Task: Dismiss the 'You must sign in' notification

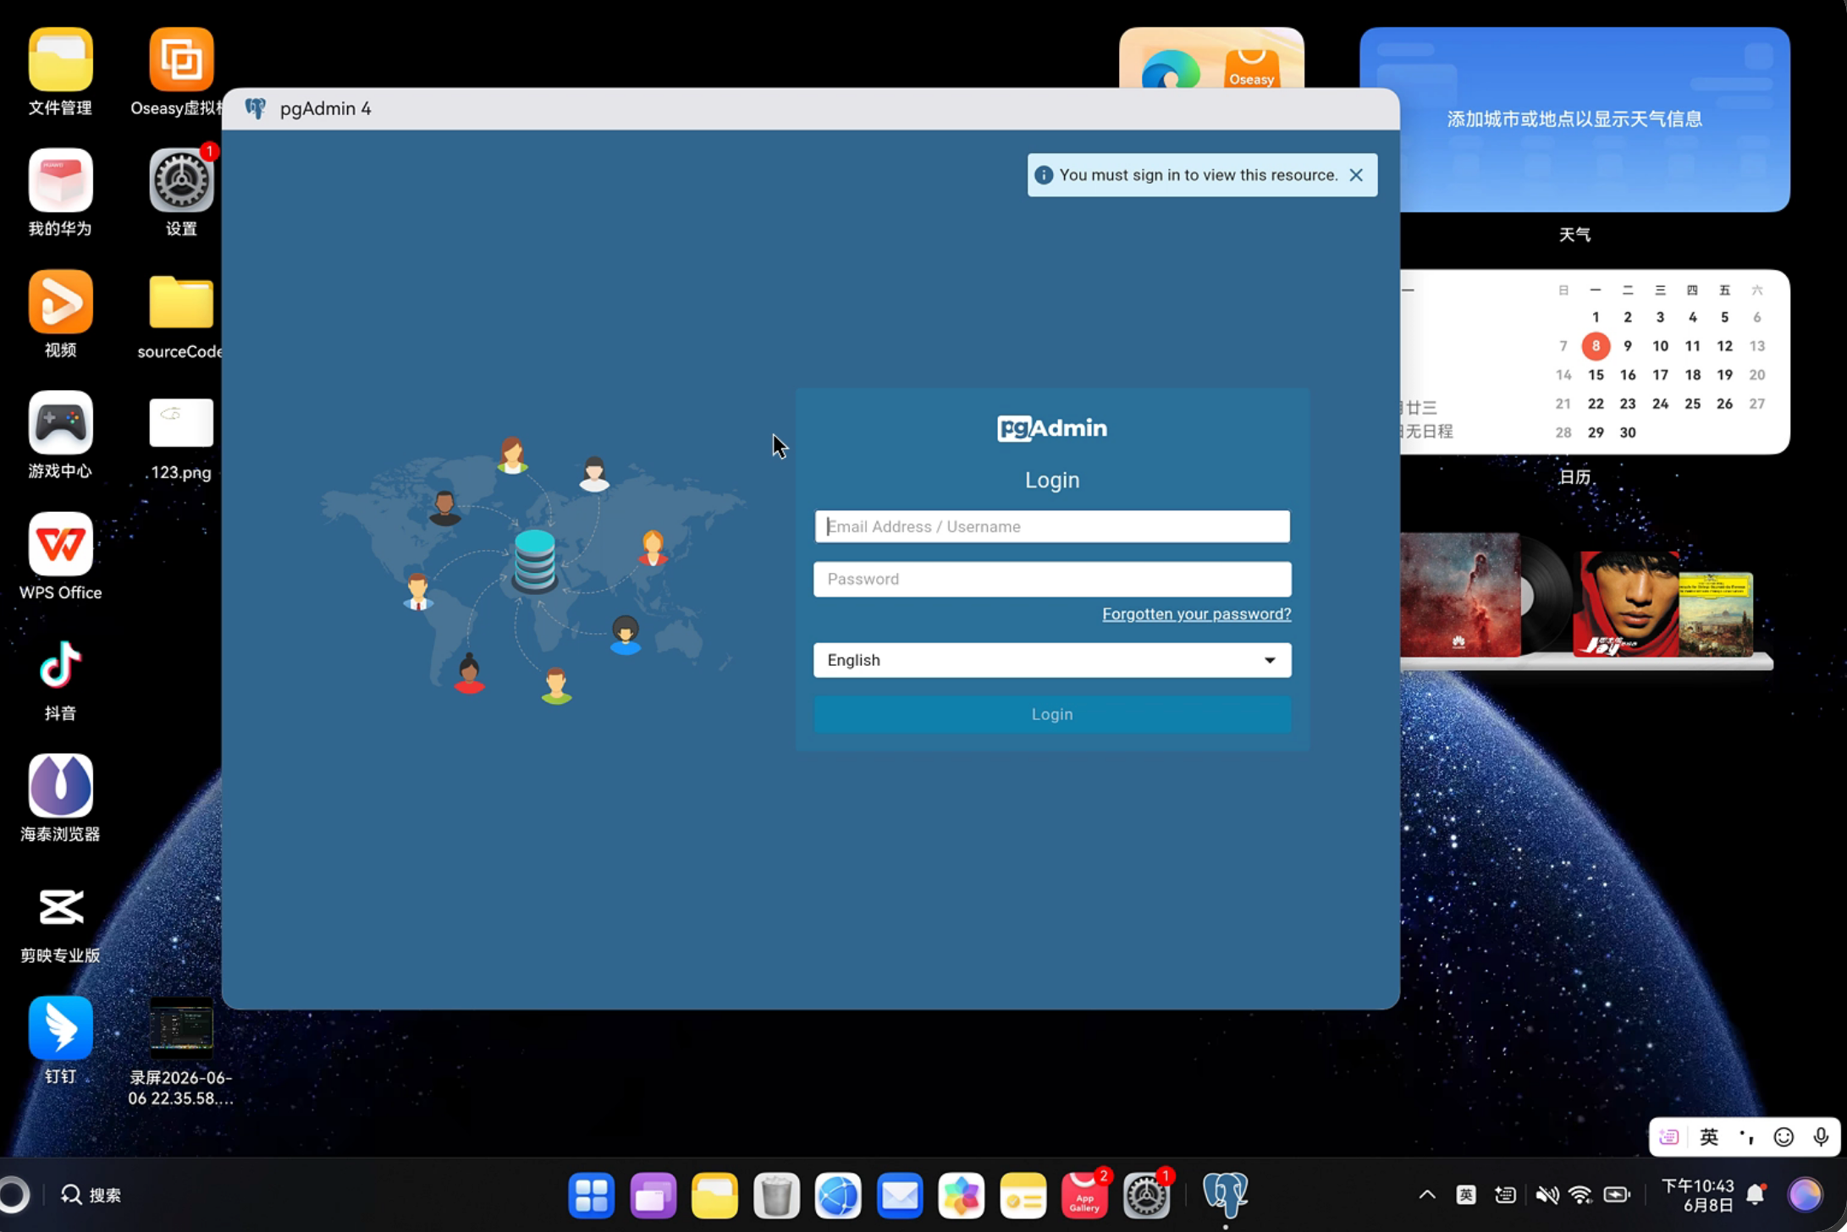Action: pos(1356,175)
